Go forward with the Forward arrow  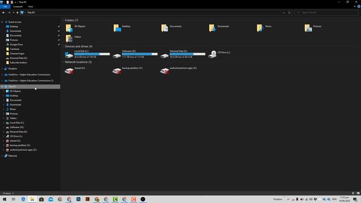9,12
